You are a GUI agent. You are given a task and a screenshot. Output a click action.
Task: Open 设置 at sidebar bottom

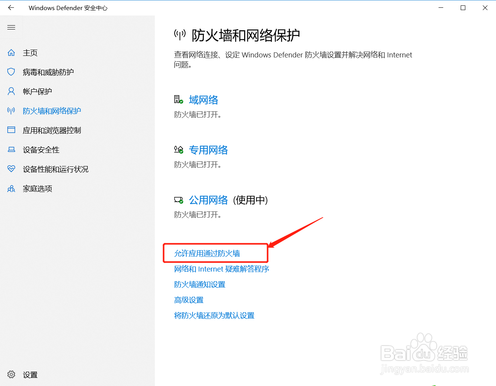[30, 375]
